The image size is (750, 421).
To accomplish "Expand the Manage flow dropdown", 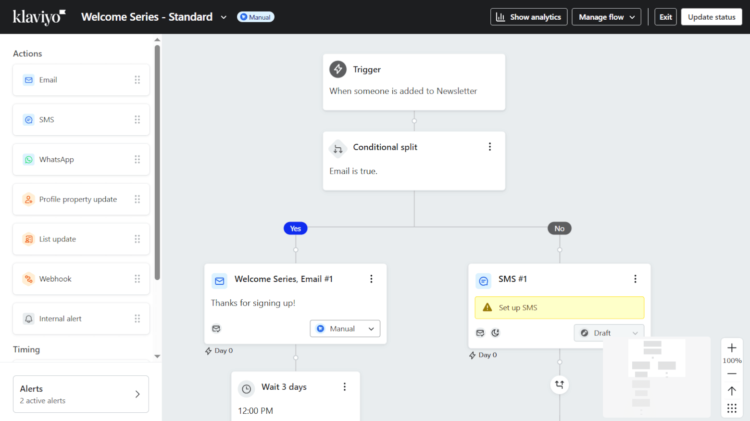I will coord(606,17).
